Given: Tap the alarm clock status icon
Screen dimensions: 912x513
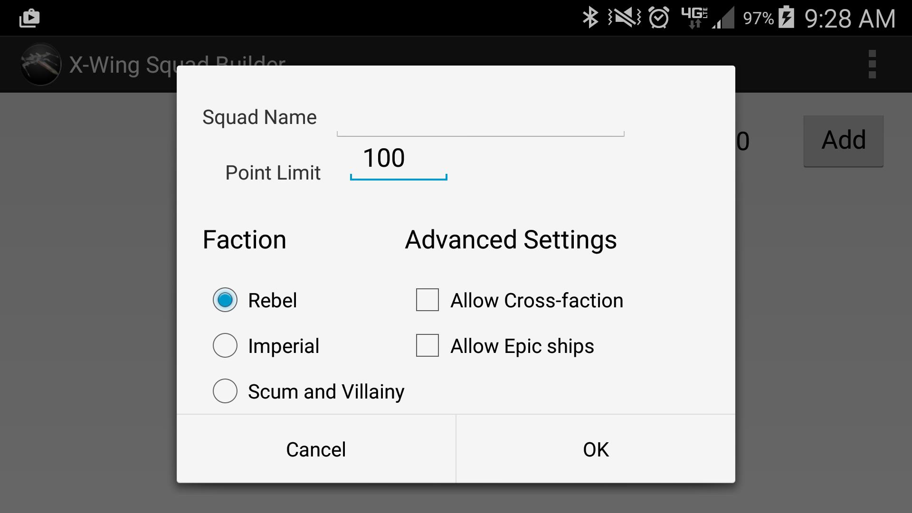Looking at the screenshot, I should [657, 18].
